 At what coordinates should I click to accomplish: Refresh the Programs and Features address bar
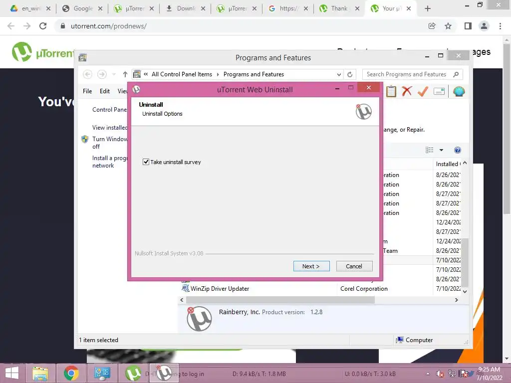point(350,74)
